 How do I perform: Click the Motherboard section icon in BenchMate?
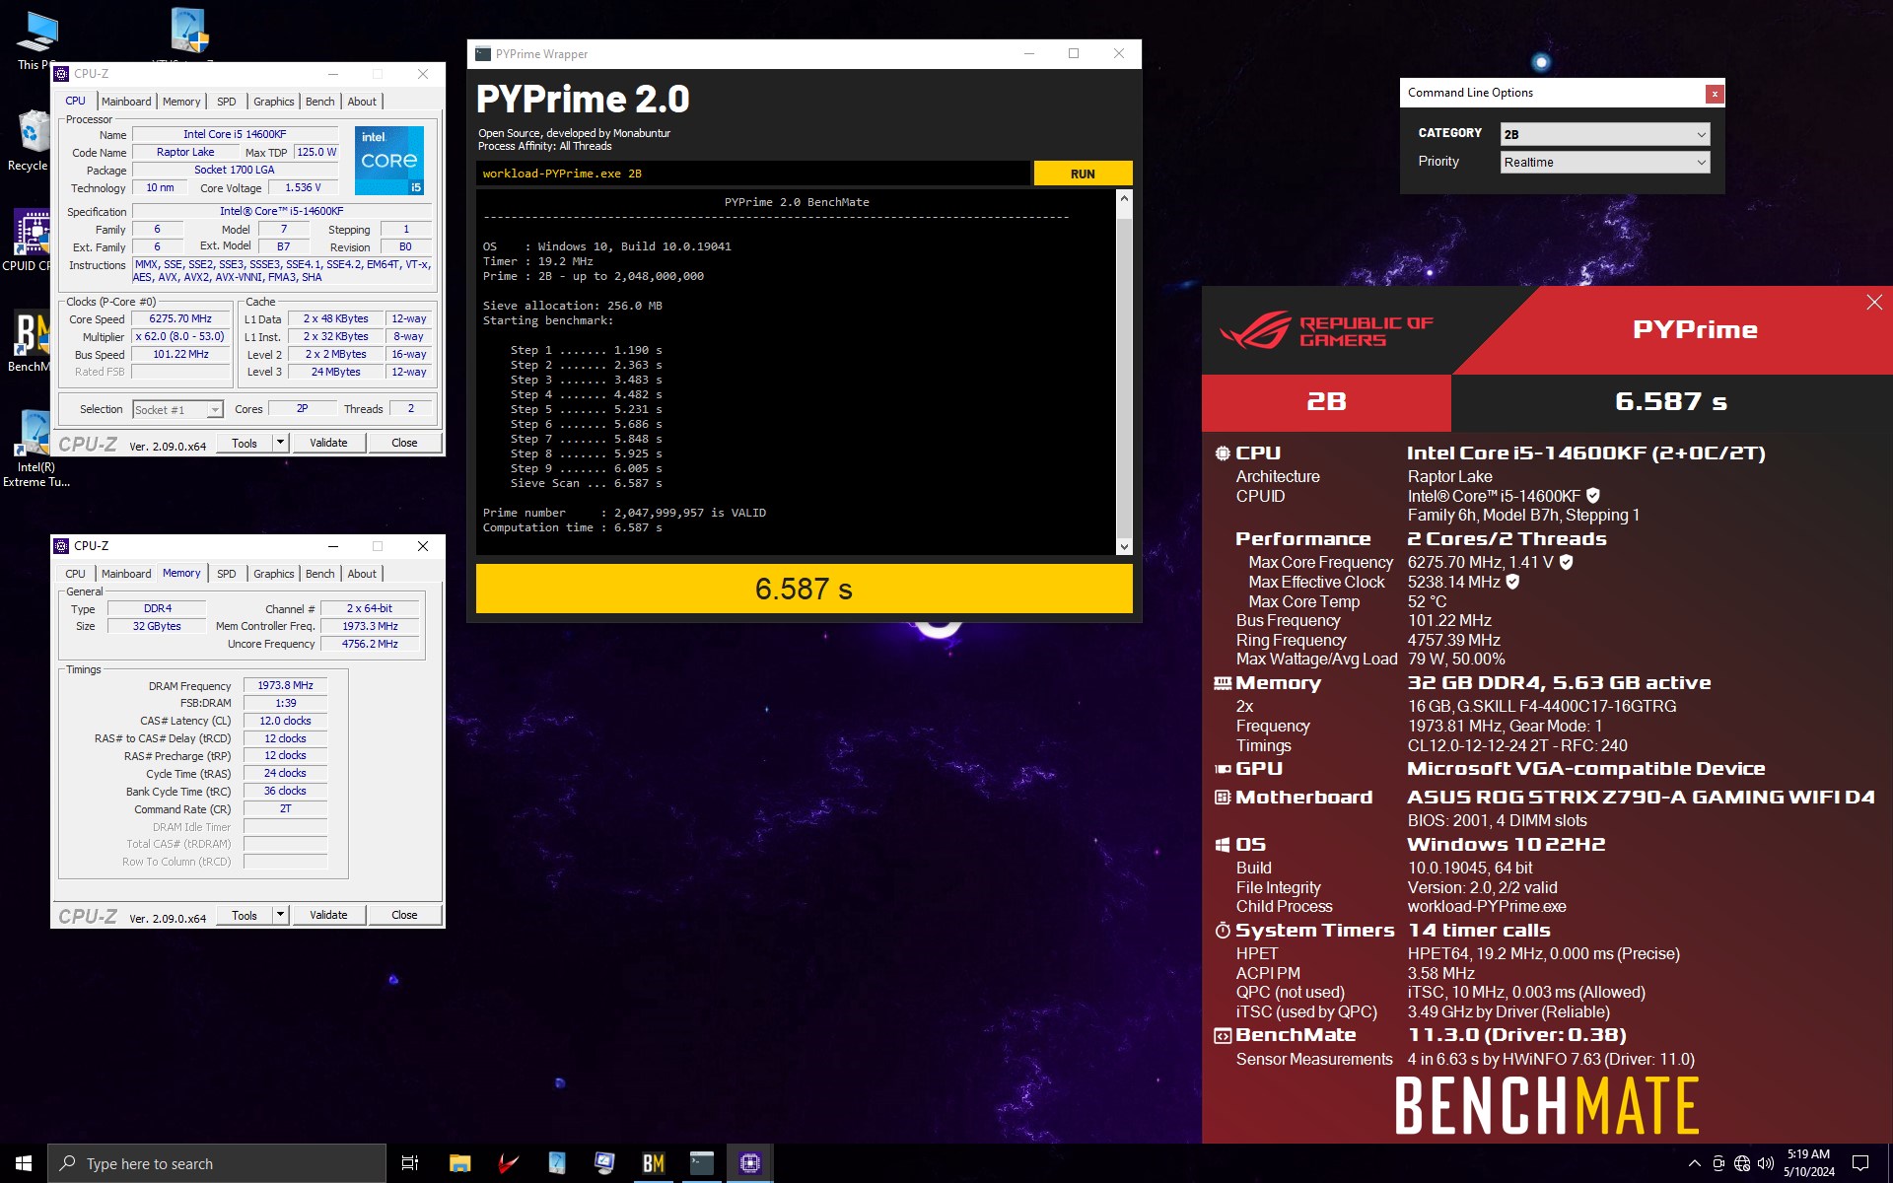1223,797
